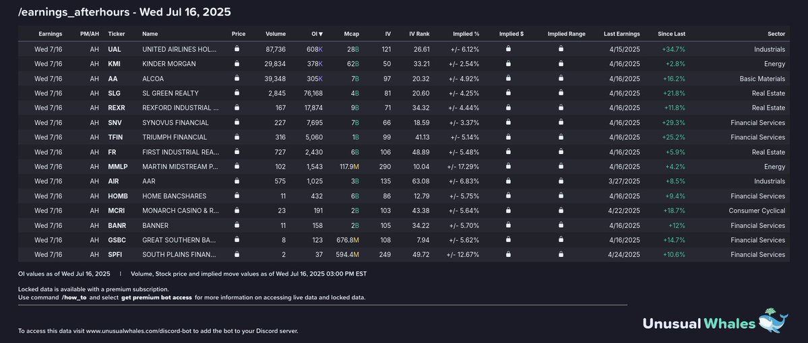Screen dimensions: 808x343
Task: Click HOME BANCSHARES company name
Action: coord(174,196)
